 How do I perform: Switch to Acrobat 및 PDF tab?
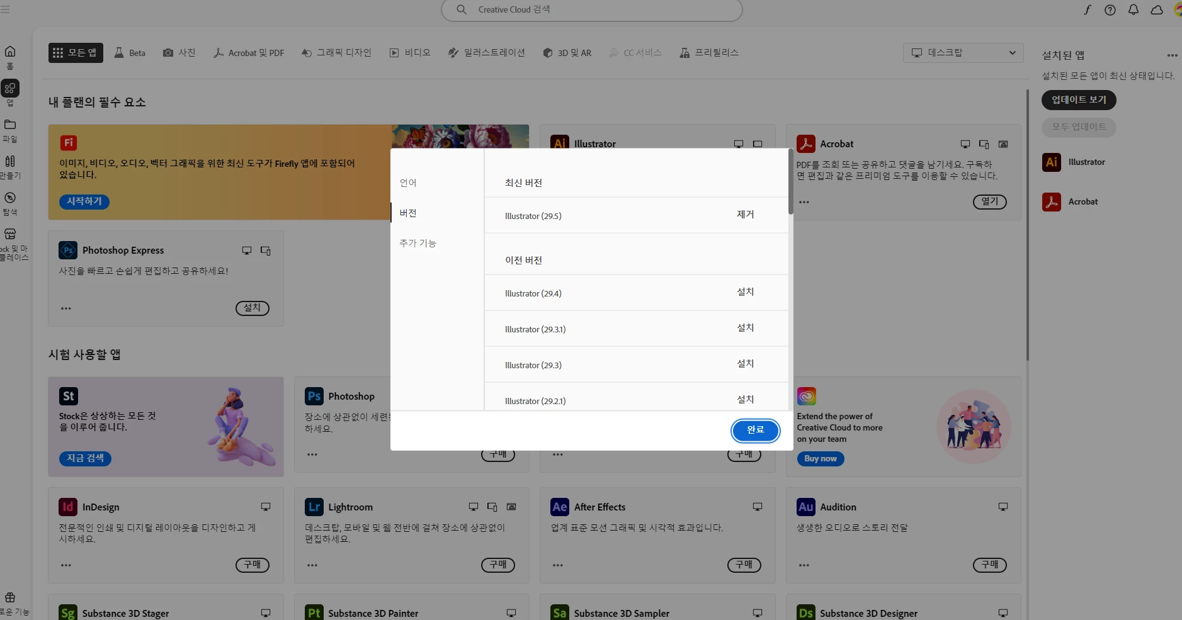249,53
